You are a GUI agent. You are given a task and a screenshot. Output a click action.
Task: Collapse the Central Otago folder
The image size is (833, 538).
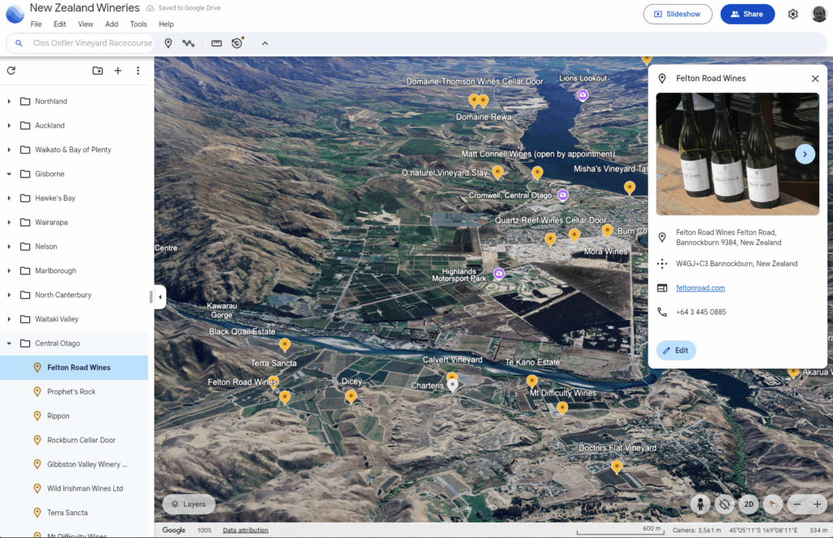[9, 343]
